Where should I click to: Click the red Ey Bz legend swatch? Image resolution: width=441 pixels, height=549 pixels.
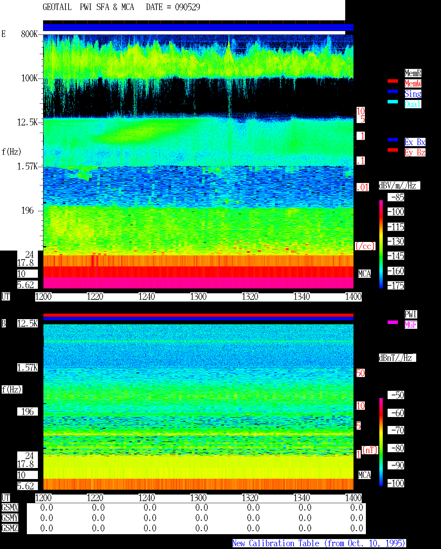(x=393, y=150)
